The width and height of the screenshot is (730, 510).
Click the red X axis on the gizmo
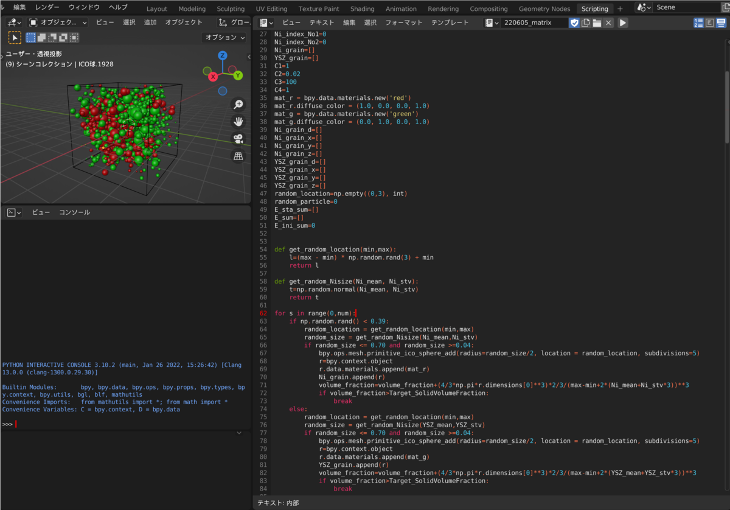pyautogui.click(x=214, y=77)
